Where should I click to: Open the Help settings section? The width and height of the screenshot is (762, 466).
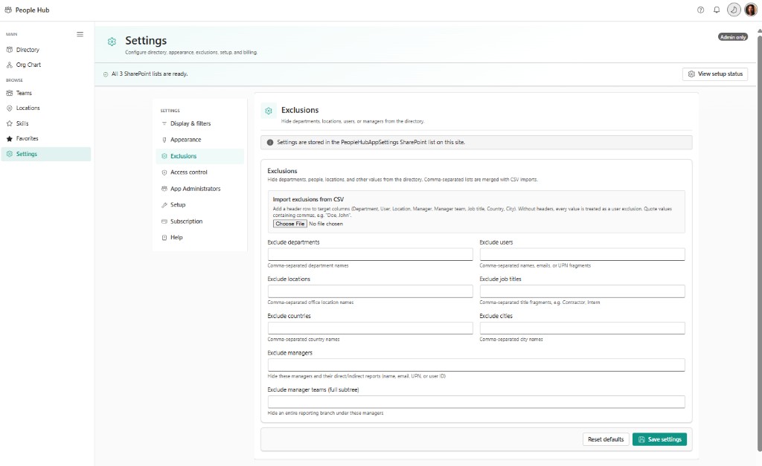199,237
